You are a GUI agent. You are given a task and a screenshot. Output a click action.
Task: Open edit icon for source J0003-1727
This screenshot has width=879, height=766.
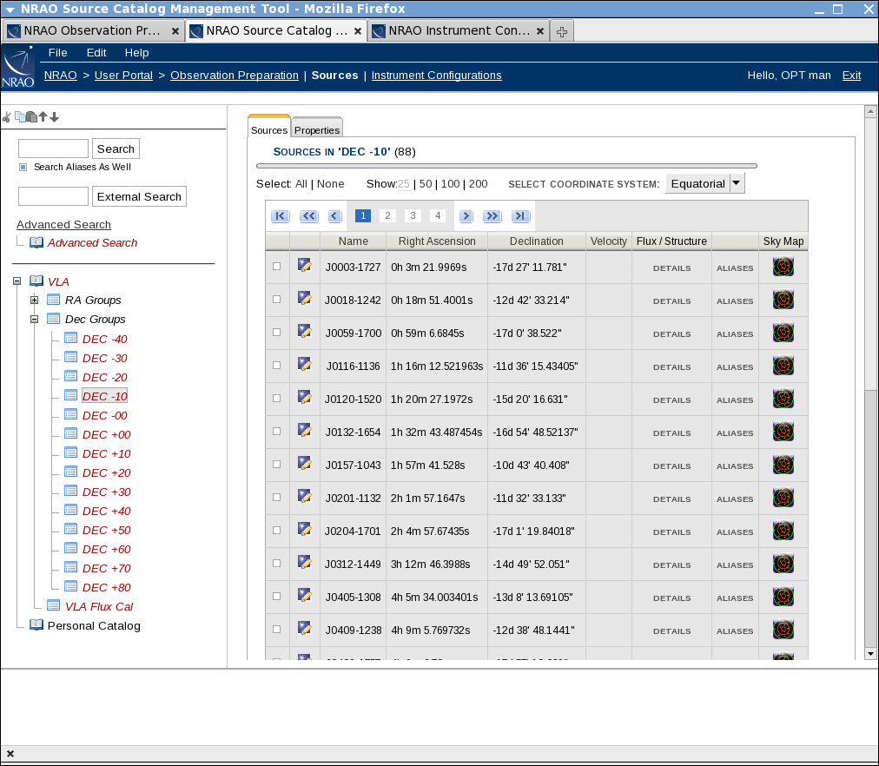(x=304, y=266)
